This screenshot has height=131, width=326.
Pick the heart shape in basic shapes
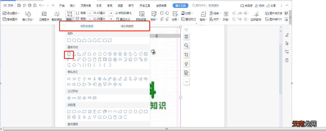pyautogui.click(x=135, y=59)
